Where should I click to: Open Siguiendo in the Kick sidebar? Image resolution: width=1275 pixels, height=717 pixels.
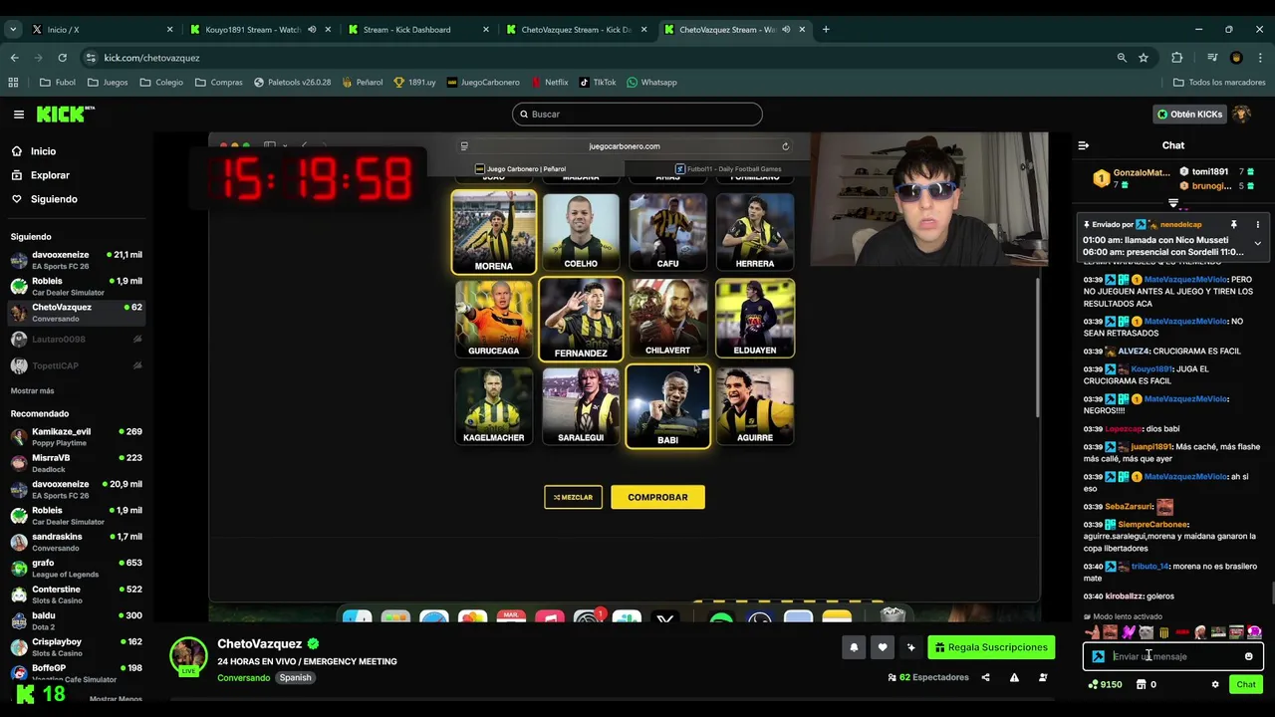54,199
